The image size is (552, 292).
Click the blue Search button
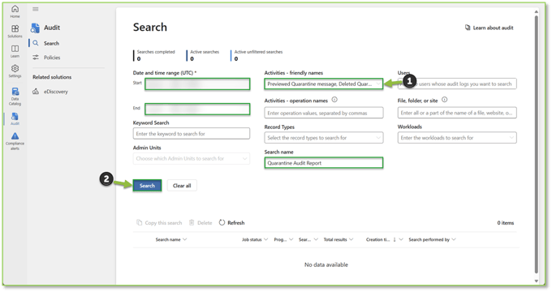click(147, 186)
